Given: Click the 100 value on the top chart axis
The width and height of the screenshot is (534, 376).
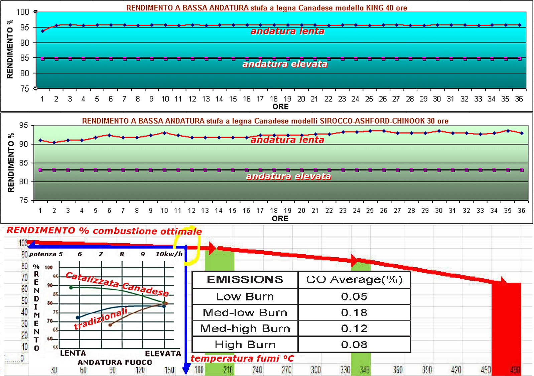Looking at the screenshot, I should click(x=23, y=12).
